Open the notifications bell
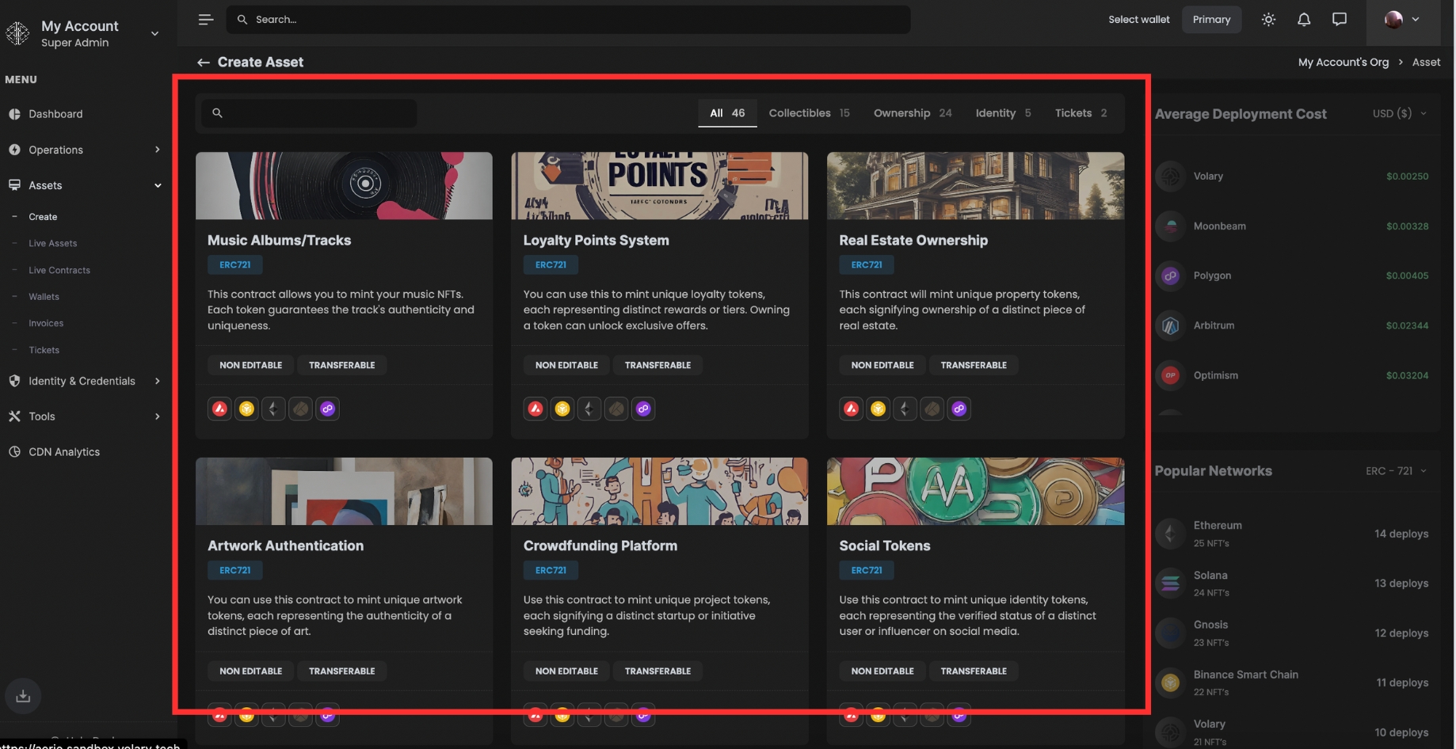This screenshot has height=749, width=1456. coord(1303,20)
